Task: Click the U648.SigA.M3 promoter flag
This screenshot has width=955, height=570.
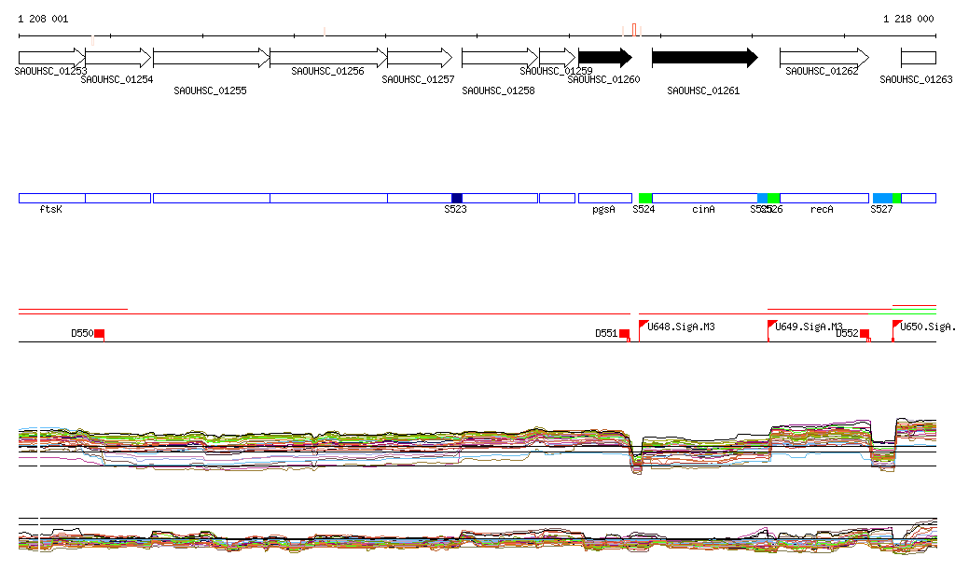Action: coord(644,326)
